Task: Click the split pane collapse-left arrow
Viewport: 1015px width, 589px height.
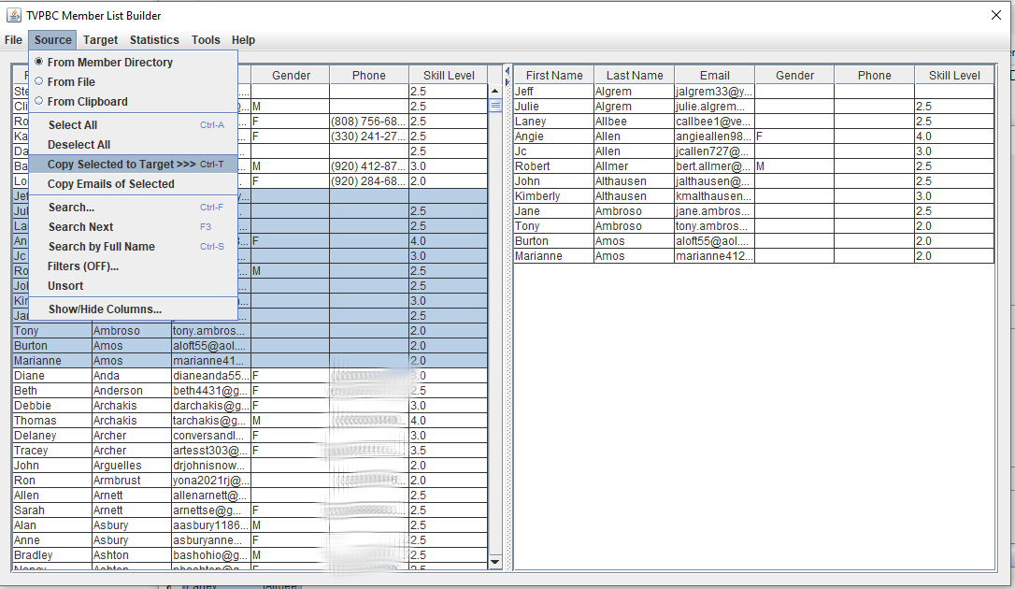Action: click(x=507, y=70)
